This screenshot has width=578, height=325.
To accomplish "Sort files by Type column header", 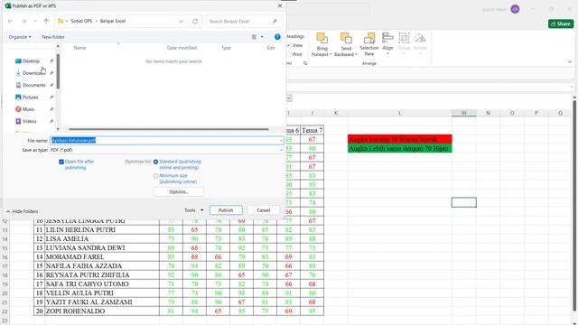I will click(226, 48).
